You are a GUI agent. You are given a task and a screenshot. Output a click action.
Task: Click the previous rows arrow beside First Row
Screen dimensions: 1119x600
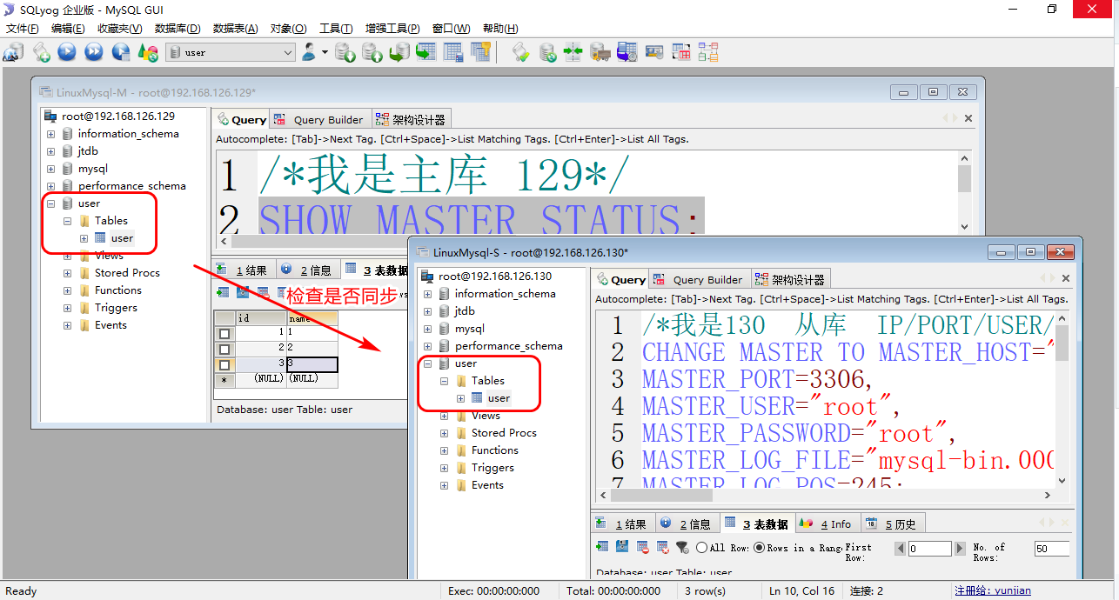pyautogui.click(x=901, y=549)
